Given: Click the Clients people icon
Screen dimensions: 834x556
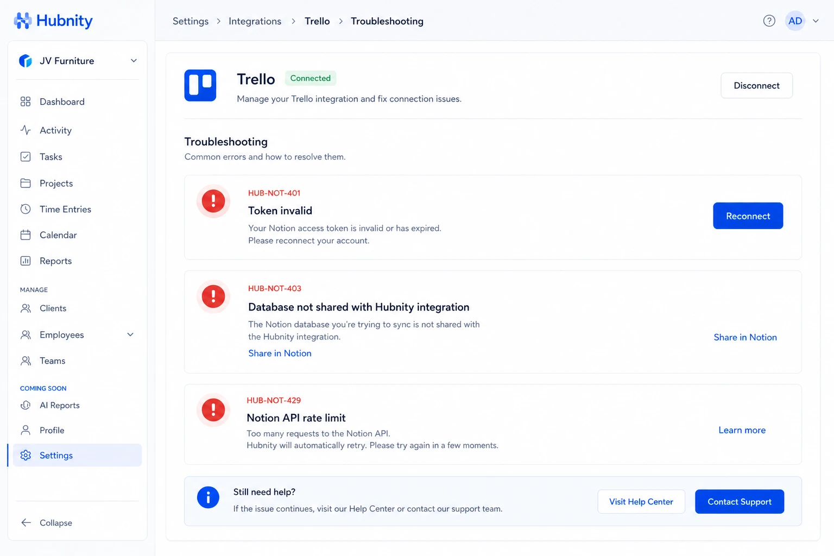Looking at the screenshot, I should tap(26, 308).
